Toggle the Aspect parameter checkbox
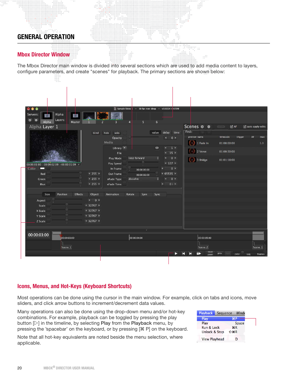Image resolution: width=296 pixels, height=383 pixels. click(x=48, y=201)
